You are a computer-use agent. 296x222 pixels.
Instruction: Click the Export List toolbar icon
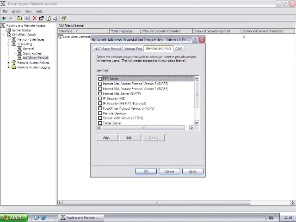coord(55,18)
